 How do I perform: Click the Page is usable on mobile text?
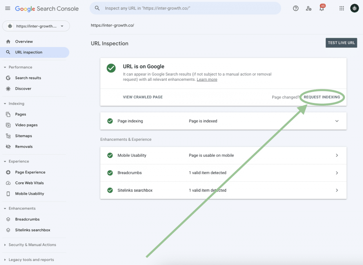211,155
